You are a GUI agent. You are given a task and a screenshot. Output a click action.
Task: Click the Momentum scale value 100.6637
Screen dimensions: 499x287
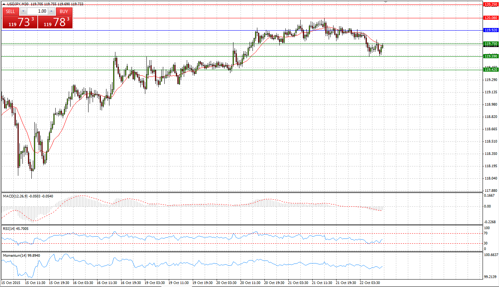coord(491,255)
